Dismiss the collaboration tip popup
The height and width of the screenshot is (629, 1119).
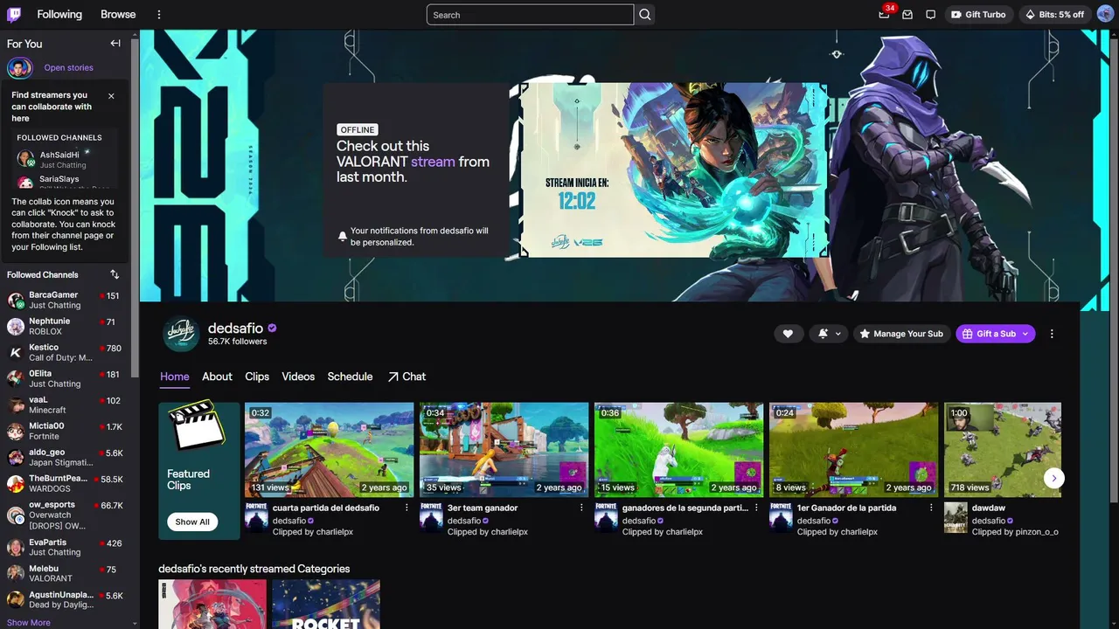pos(111,96)
